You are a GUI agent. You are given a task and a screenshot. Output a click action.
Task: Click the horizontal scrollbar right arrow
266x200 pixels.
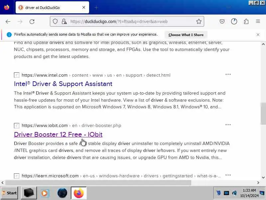(x=258, y=183)
